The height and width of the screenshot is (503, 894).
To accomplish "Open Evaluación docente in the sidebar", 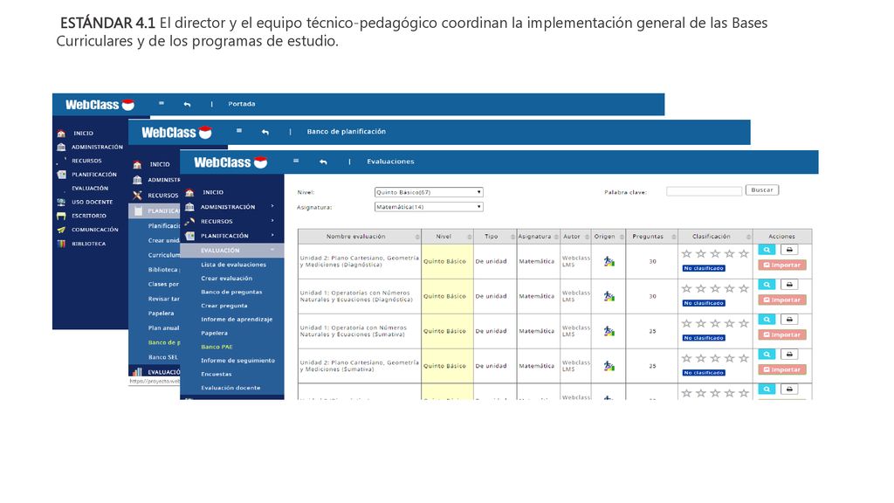I will 230,388.
